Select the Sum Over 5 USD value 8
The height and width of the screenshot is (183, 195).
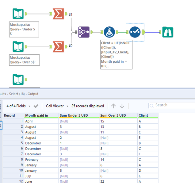(118, 149)
